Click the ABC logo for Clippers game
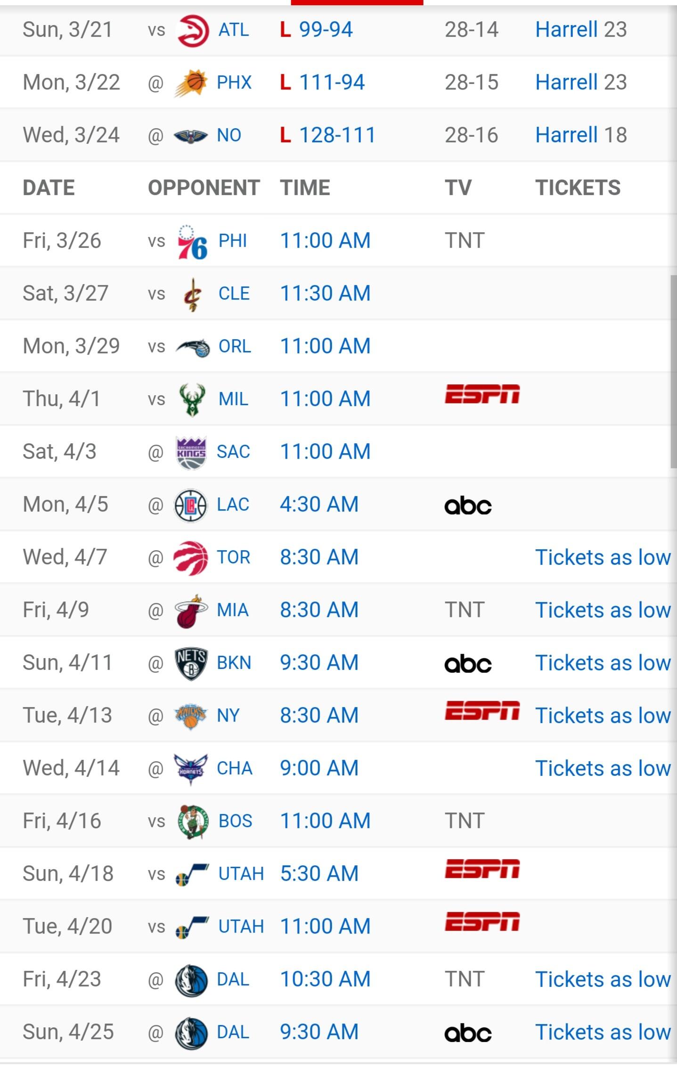Viewport: 677px width, 1073px height. 468,506
